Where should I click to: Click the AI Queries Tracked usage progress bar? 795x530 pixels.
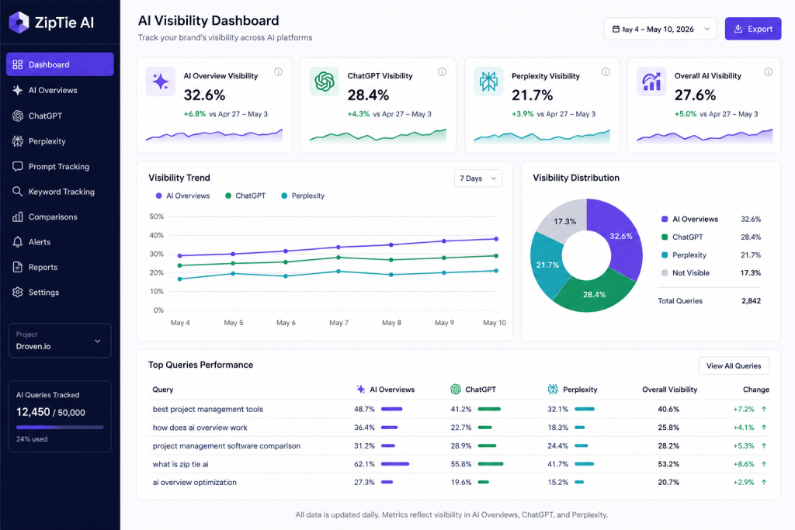[60, 427]
